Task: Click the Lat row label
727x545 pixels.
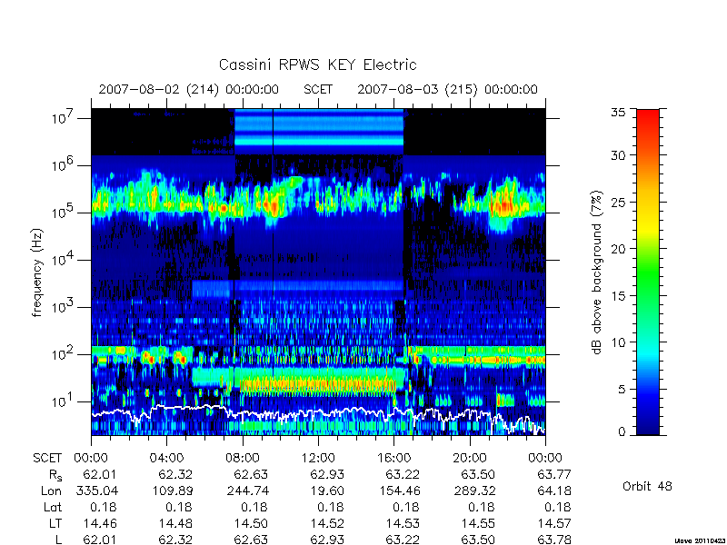Action: coord(53,508)
